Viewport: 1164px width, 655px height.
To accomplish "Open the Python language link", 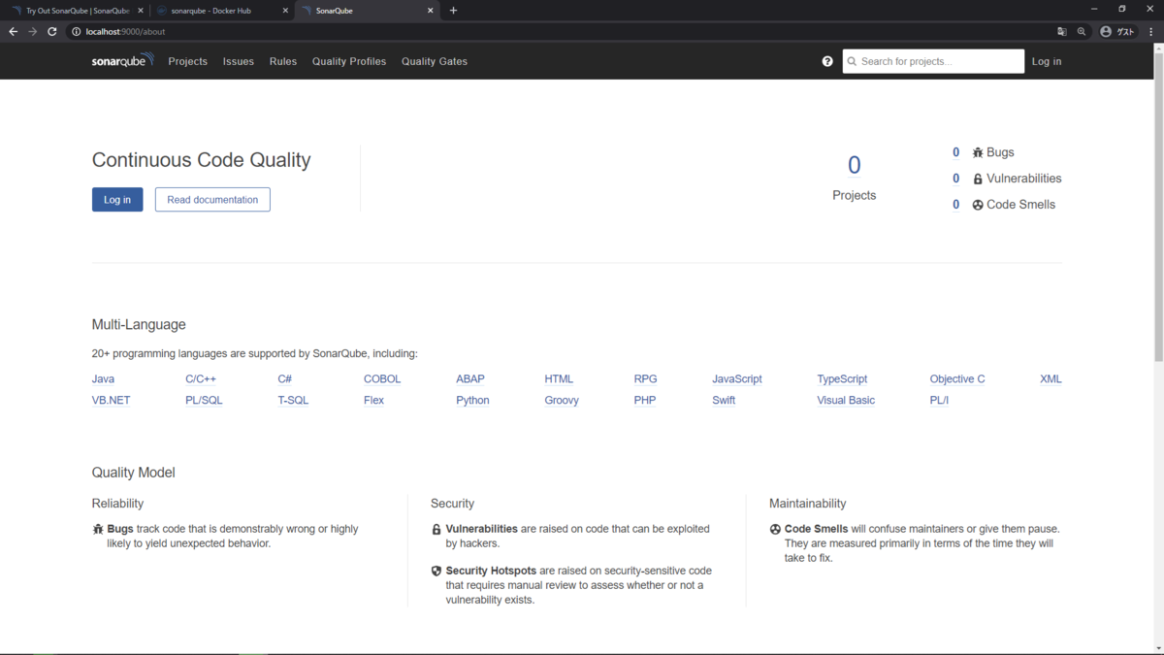I will click(472, 400).
